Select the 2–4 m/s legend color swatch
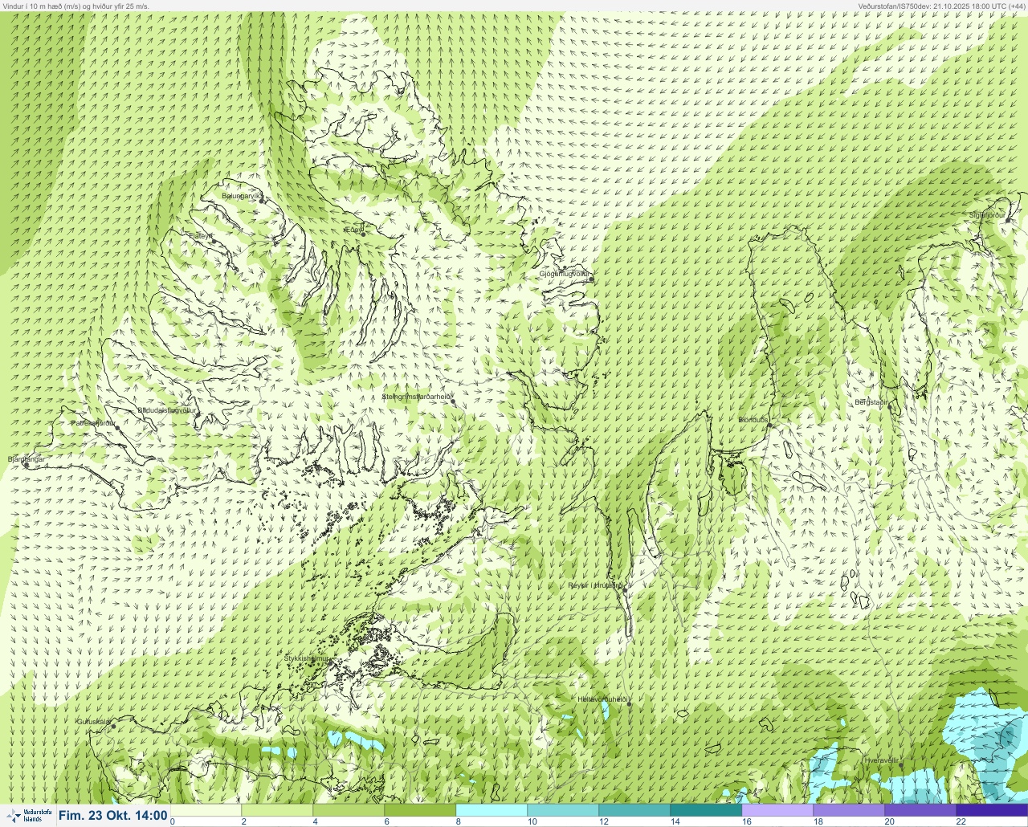1028x827 pixels. 277,810
